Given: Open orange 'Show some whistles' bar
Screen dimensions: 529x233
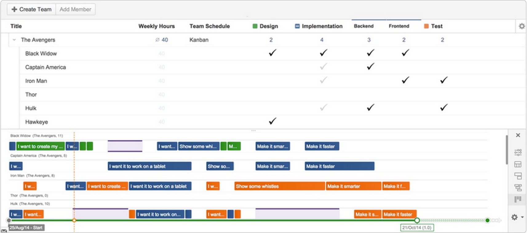Looking at the screenshot, I should 280,186.
